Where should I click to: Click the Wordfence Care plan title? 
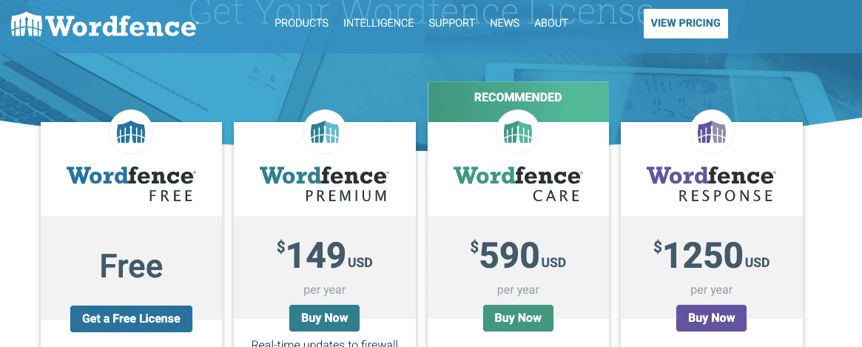(518, 183)
